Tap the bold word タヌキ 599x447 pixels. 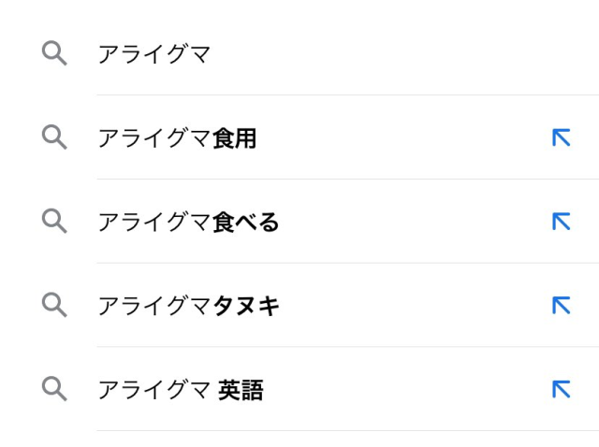[246, 306]
